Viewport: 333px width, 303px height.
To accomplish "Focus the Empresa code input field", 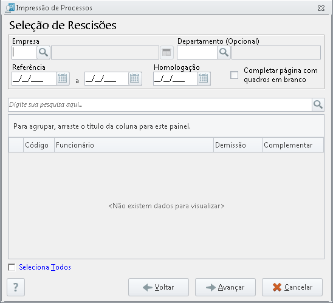I will coord(24,52).
